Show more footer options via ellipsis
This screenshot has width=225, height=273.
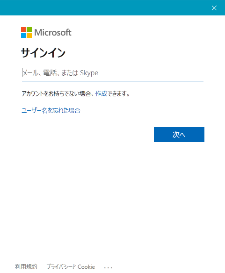coord(108,267)
